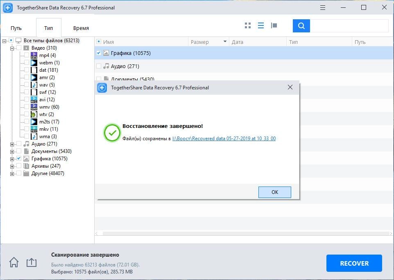Click the Аудио music note tree icon
Viewport: 394px width, 280px height.
pyautogui.click(x=26, y=144)
